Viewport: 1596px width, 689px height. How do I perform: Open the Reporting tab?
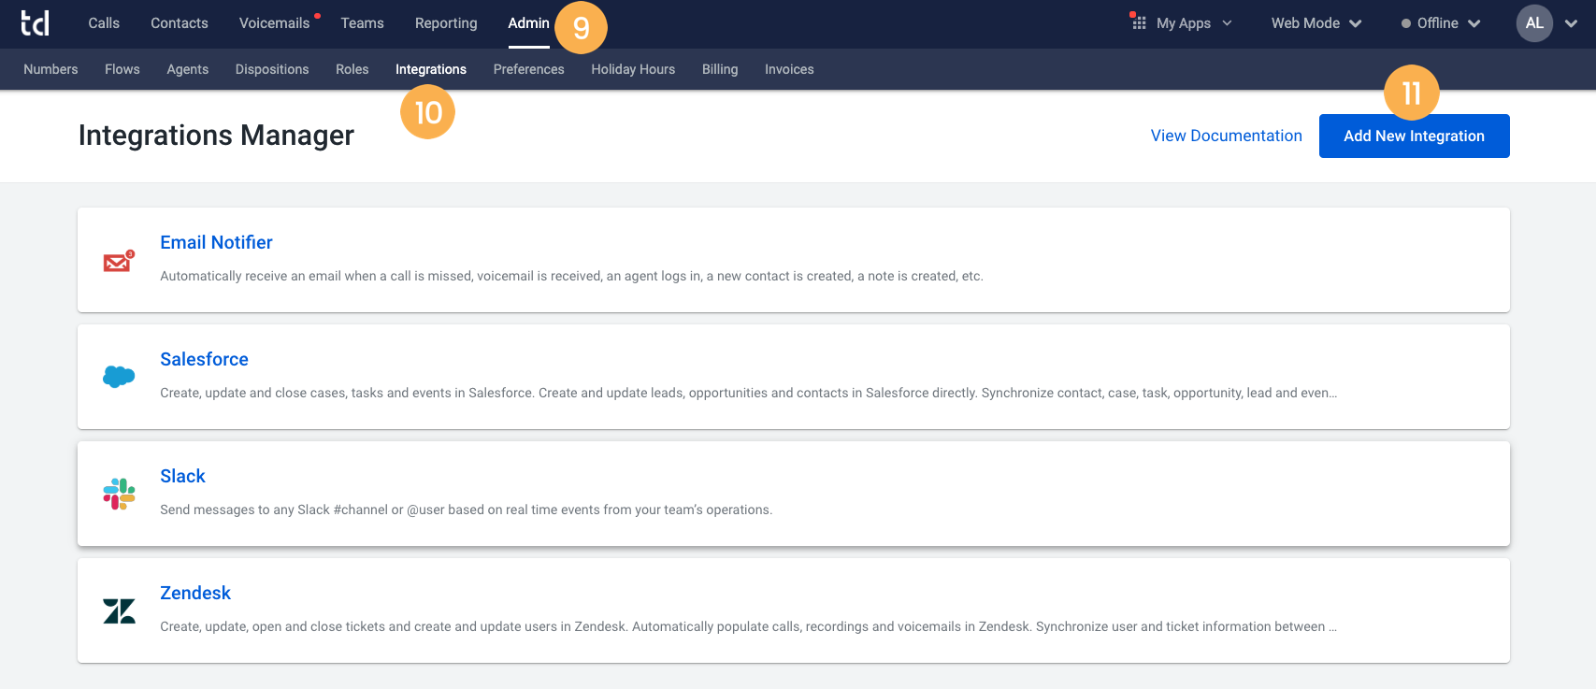tap(446, 23)
